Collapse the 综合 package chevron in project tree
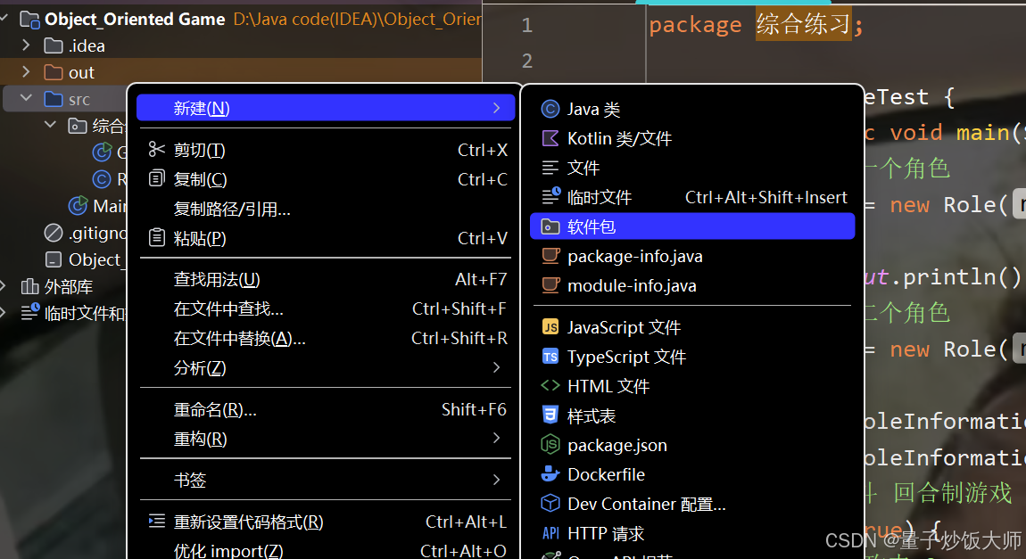1026x559 pixels. (x=50, y=124)
